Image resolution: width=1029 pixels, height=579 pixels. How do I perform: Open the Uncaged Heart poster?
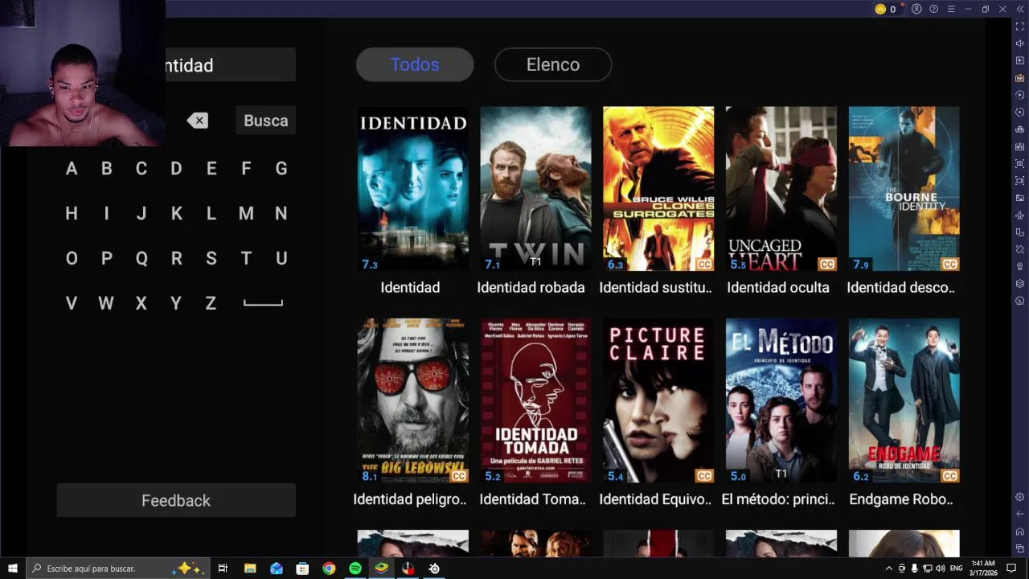pos(781,189)
